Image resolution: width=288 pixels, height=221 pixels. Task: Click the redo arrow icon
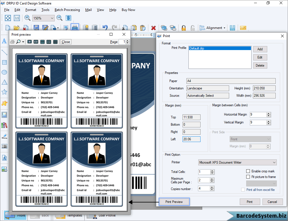(x=114, y=28)
